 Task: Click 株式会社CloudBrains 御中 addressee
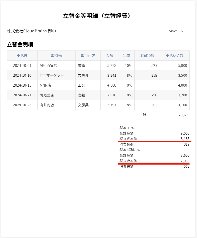pos(31,31)
